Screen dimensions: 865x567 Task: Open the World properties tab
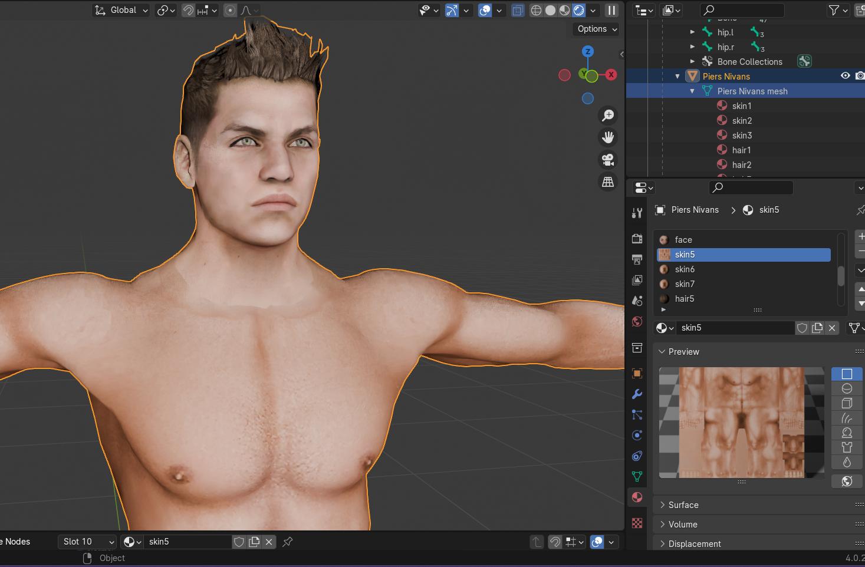[x=637, y=321]
